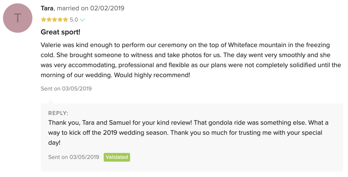The height and width of the screenshot is (177, 348).
Task: Expand the rating breakdown chevron beside 5.0
Action: (82, 20)
